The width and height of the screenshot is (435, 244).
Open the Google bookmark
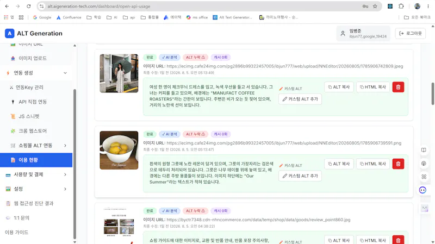pyautogui.click(x=42, y=17)
